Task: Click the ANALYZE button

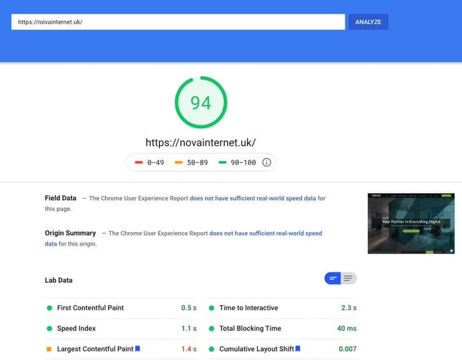Action: pos(368,22)
